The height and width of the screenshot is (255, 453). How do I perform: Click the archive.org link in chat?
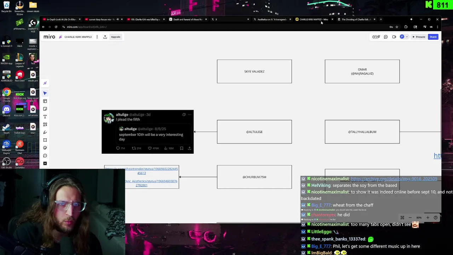pos(394,179)
